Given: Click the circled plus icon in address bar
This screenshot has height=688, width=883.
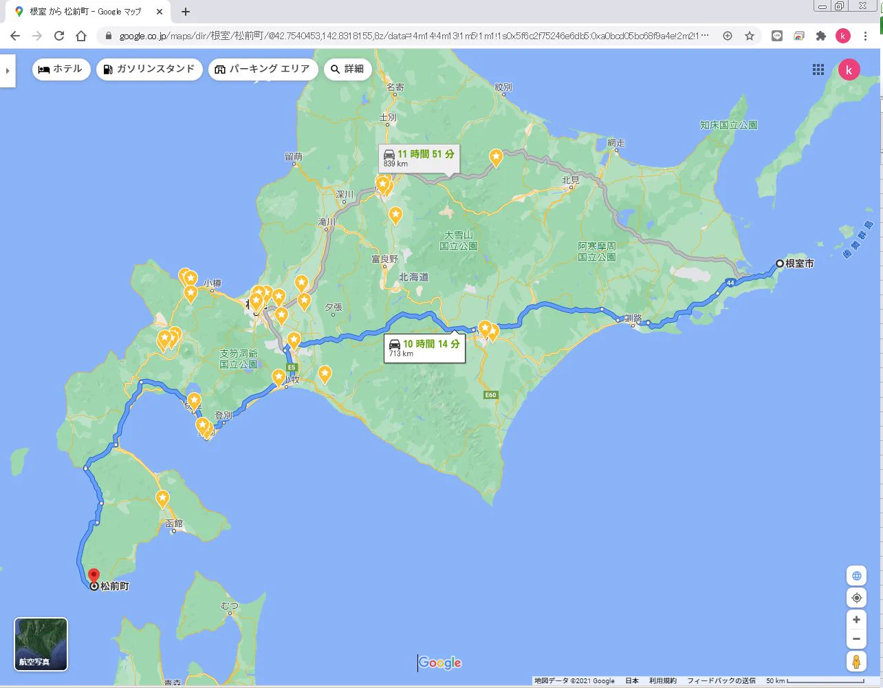Looking at the screenshot, I should [x=728, y=36].
